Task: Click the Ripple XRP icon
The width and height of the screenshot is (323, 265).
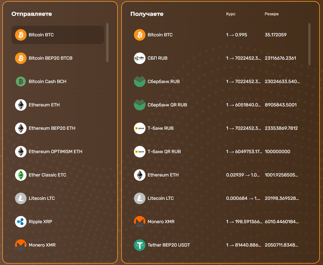Action: tap(21, 221)
